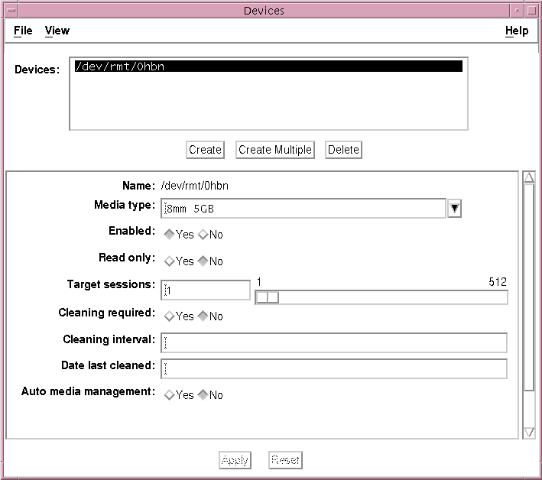This screenshot has height=480, width=542.
Task: Focus the Date last cleaned field
Action: (333, 368)
